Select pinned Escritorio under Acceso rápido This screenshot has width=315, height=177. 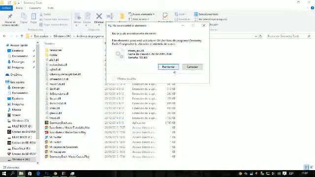click(16, 51)
